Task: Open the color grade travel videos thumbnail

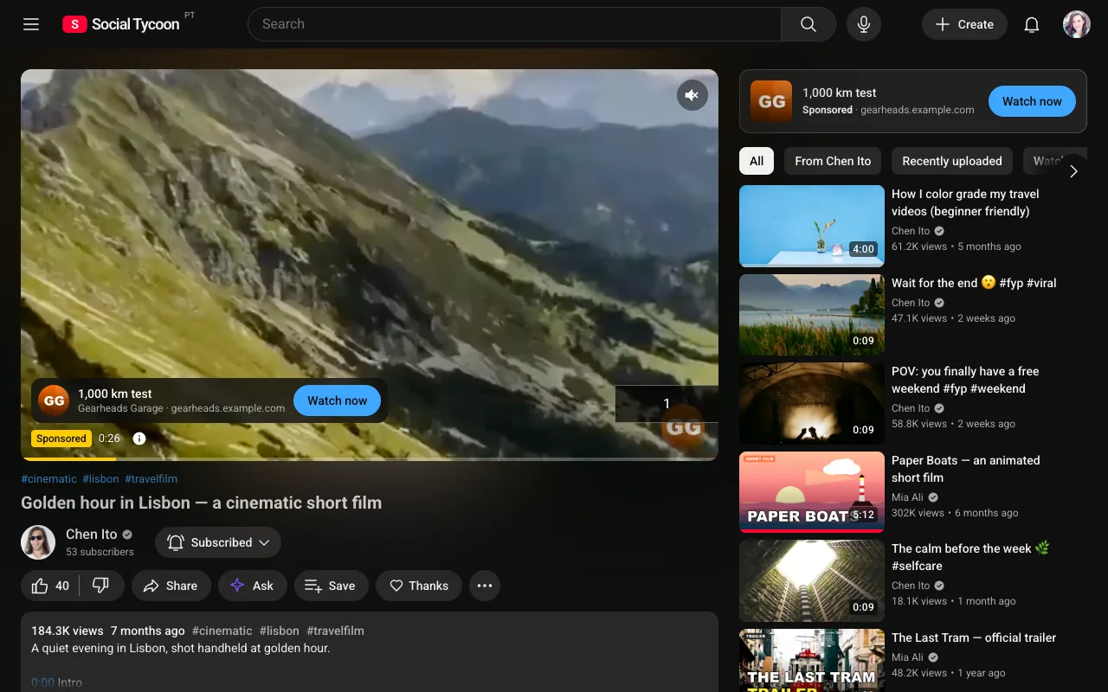Action: click(x=812, y=226)
